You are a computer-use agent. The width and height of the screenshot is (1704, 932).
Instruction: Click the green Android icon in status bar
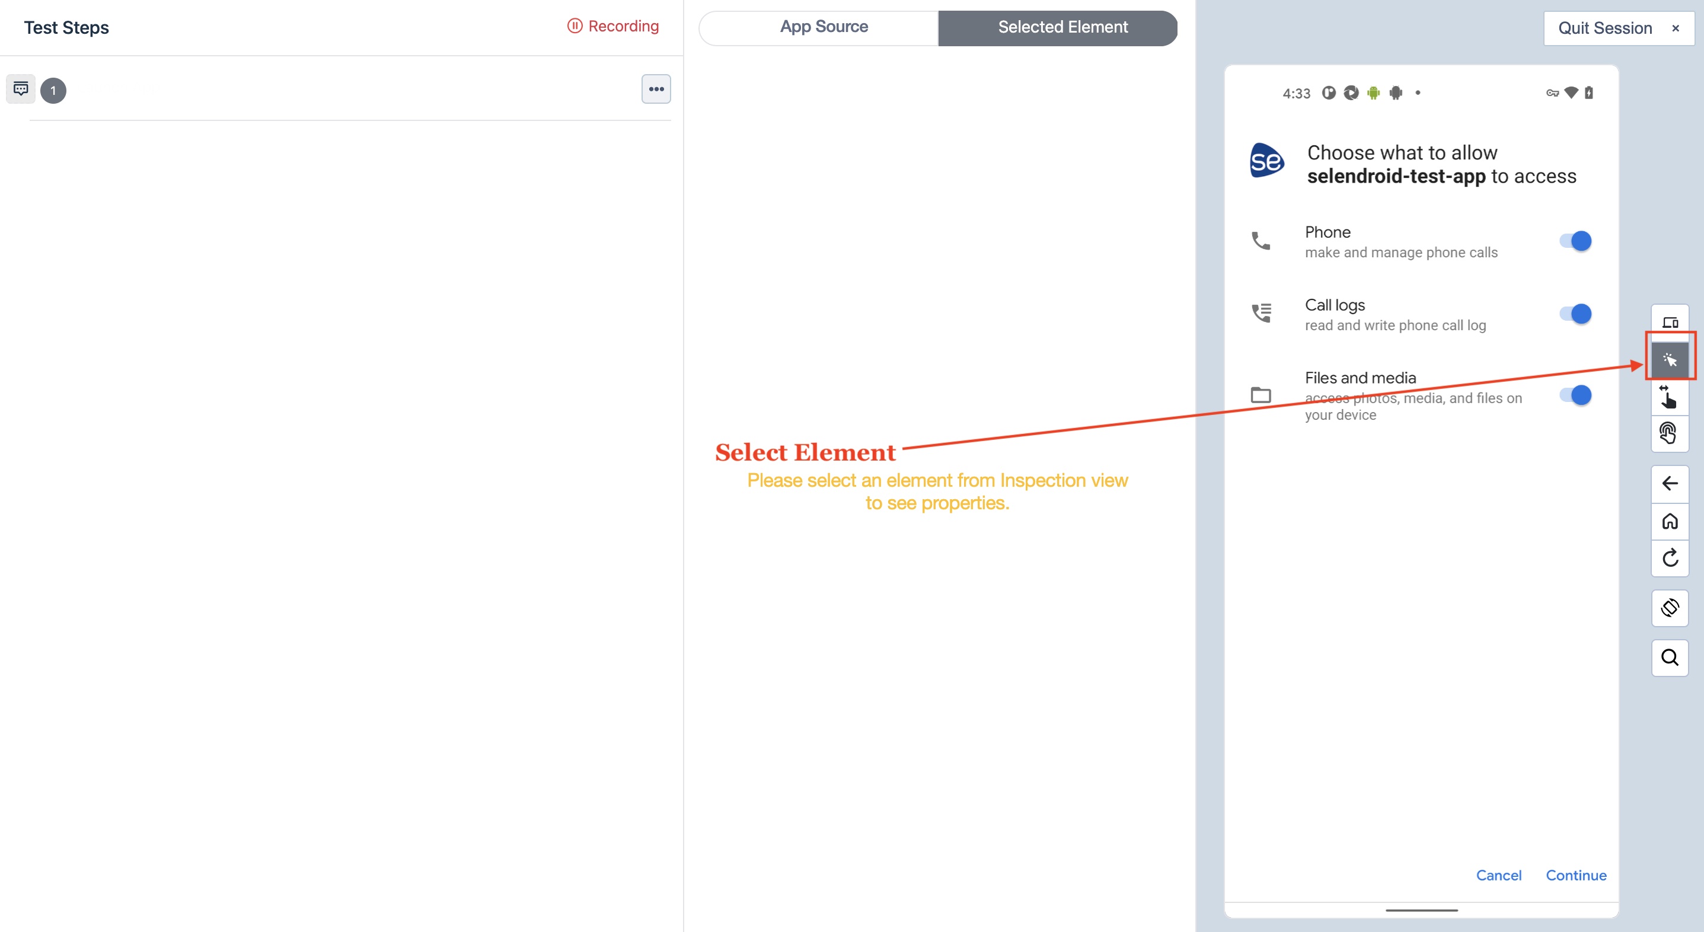pyautogui.click(x=1373, y=93)
